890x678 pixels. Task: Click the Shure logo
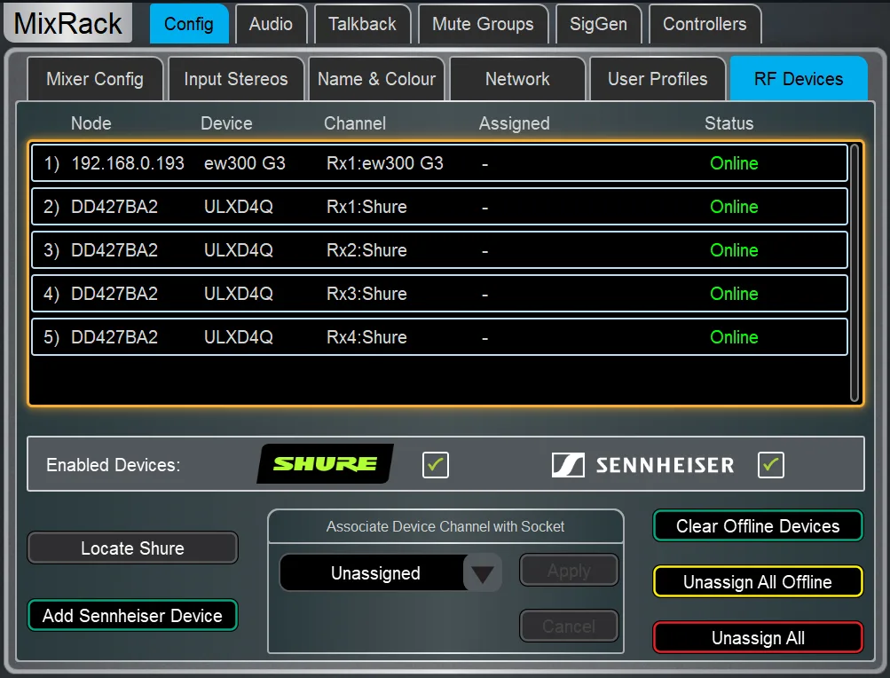(326, 464)
